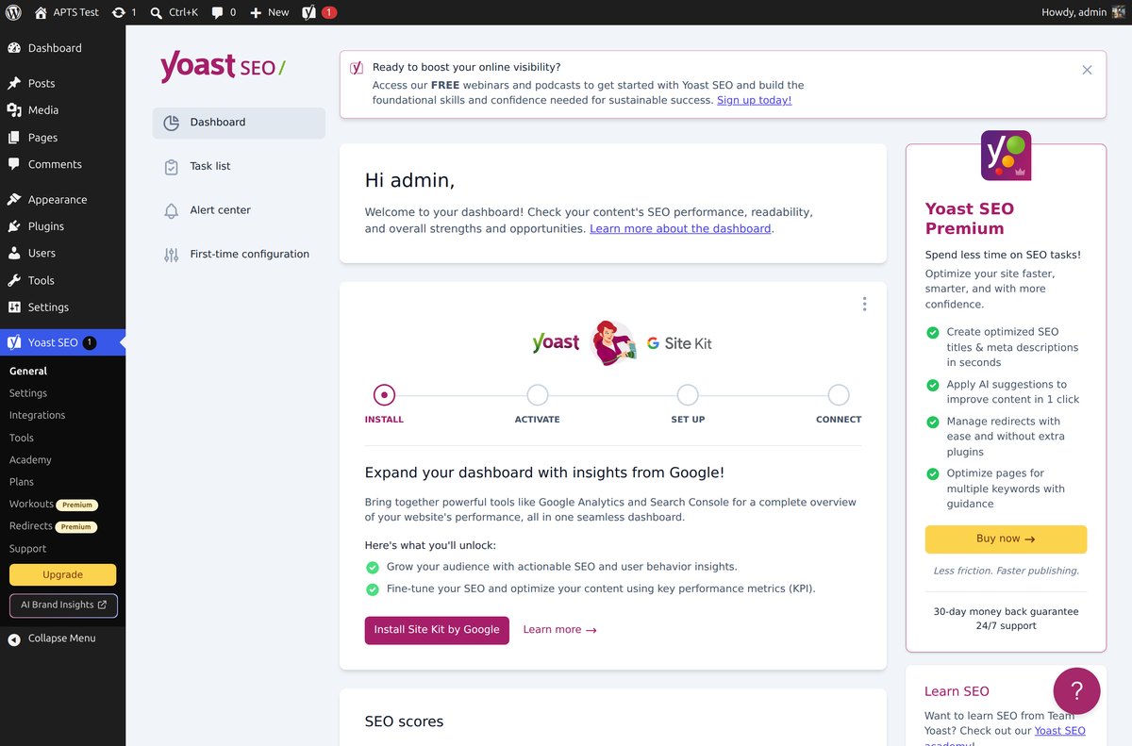Viewport: 1132px width, 746px height.
Task: Click the SET UP step circle
Action: (x=688, y=395)
